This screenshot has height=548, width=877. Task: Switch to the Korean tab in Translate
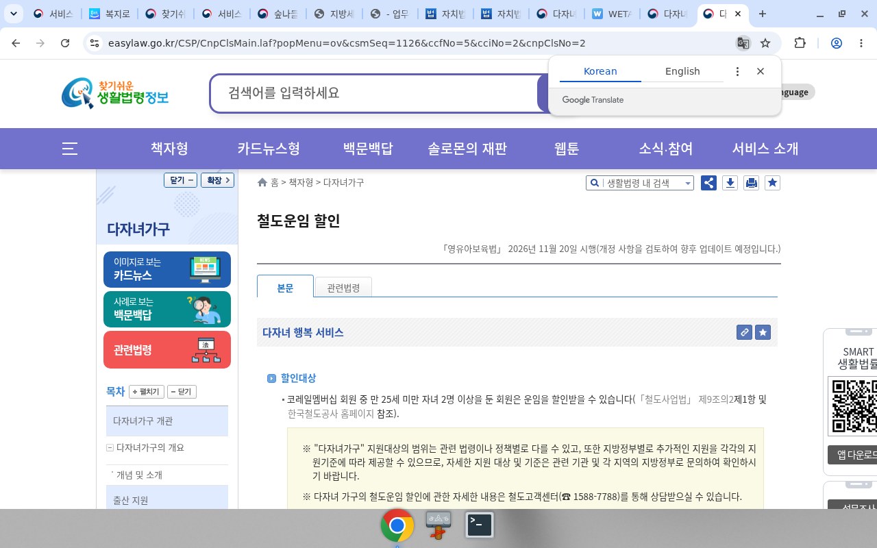(600, 71)
